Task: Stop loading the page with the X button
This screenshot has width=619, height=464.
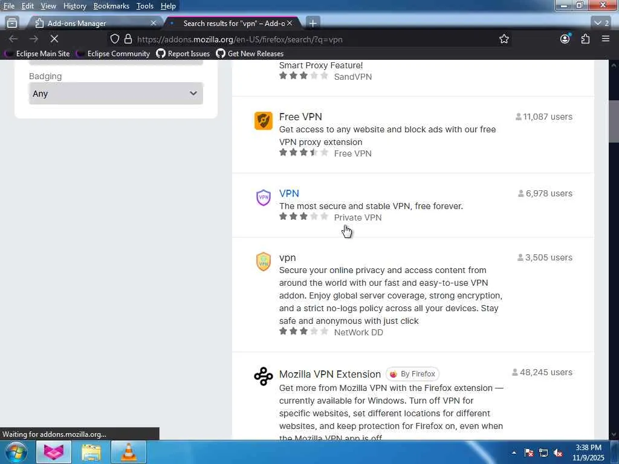Action: point(54,39)
